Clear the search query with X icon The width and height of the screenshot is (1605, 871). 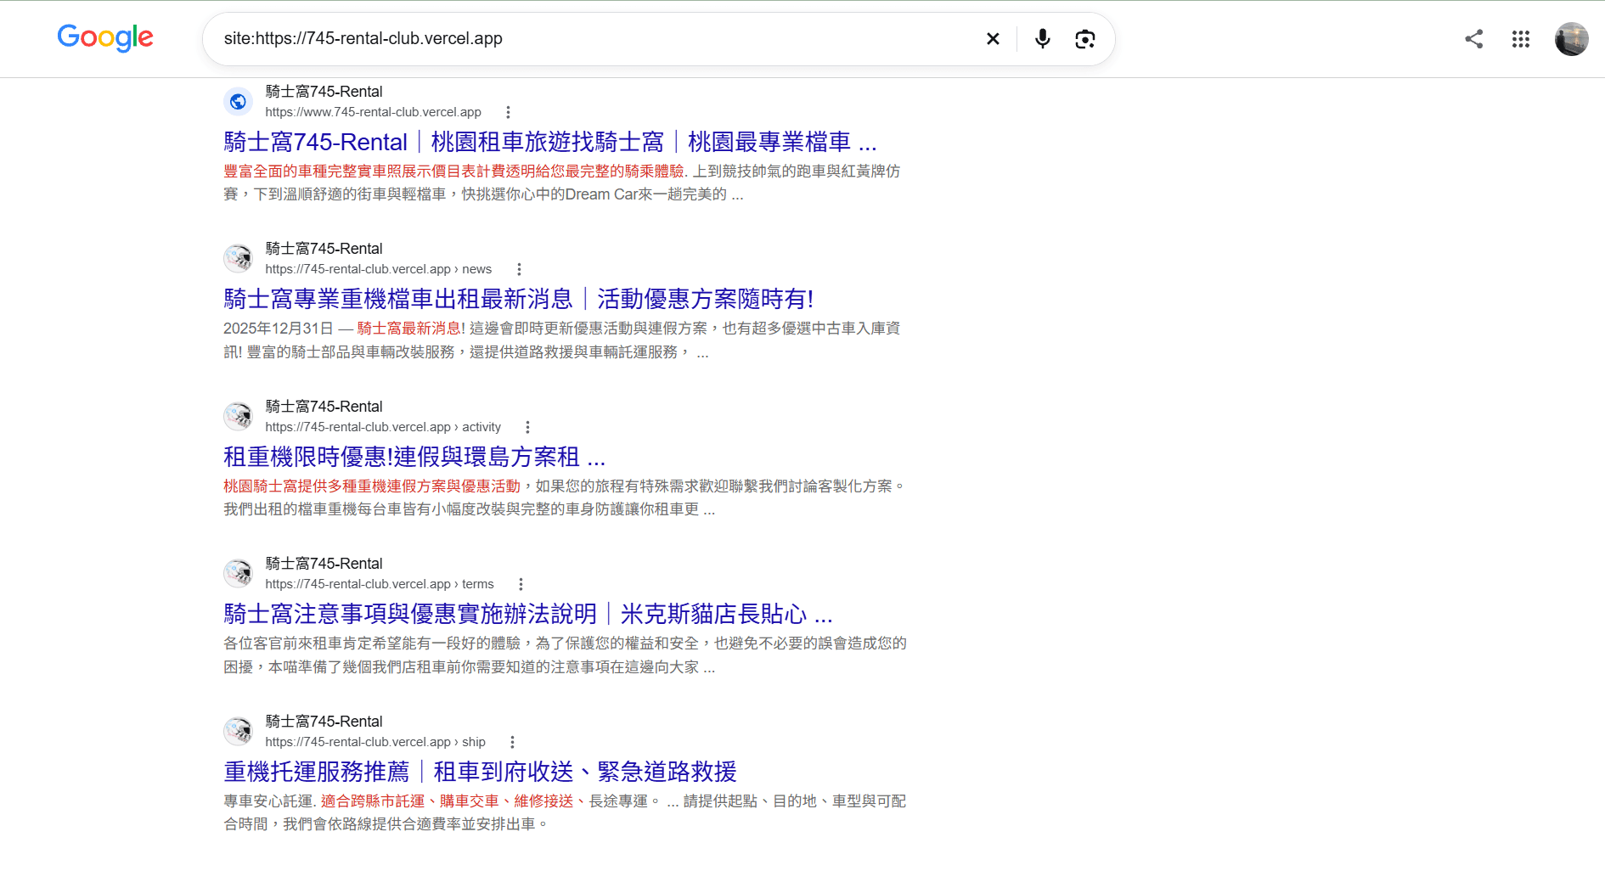pyautogui.click(x=993, y=39)
